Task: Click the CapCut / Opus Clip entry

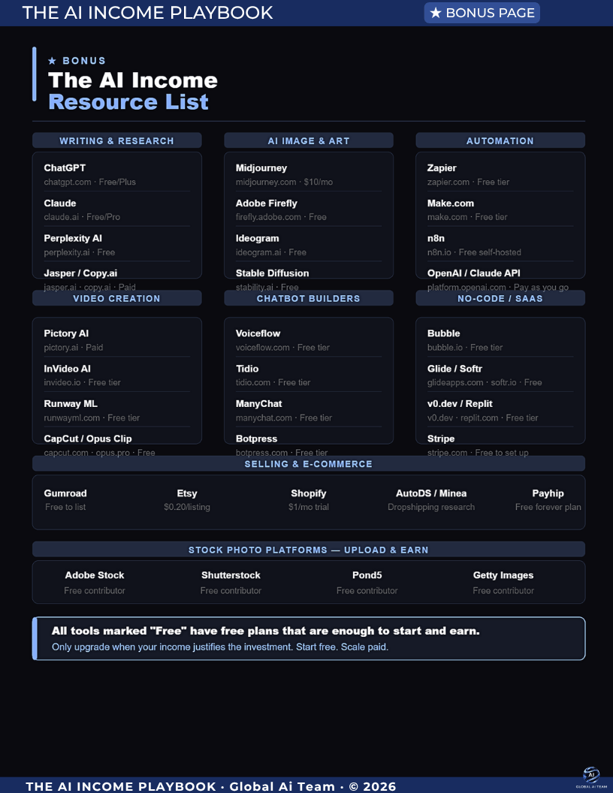Action: [88, 439]
